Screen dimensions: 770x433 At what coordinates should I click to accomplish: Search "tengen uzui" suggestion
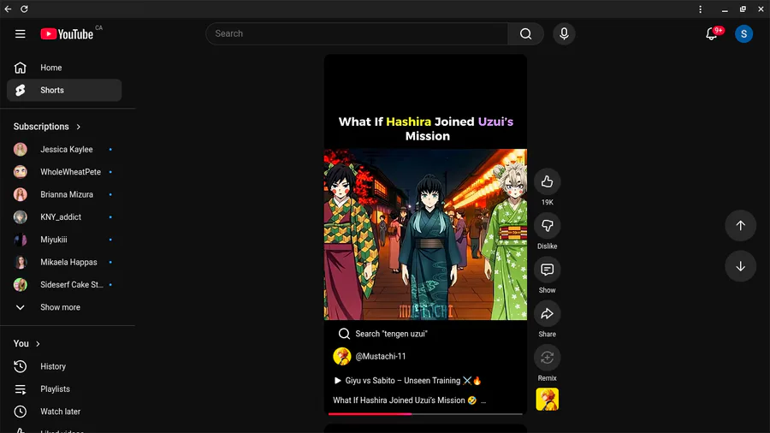pos(383,334)
